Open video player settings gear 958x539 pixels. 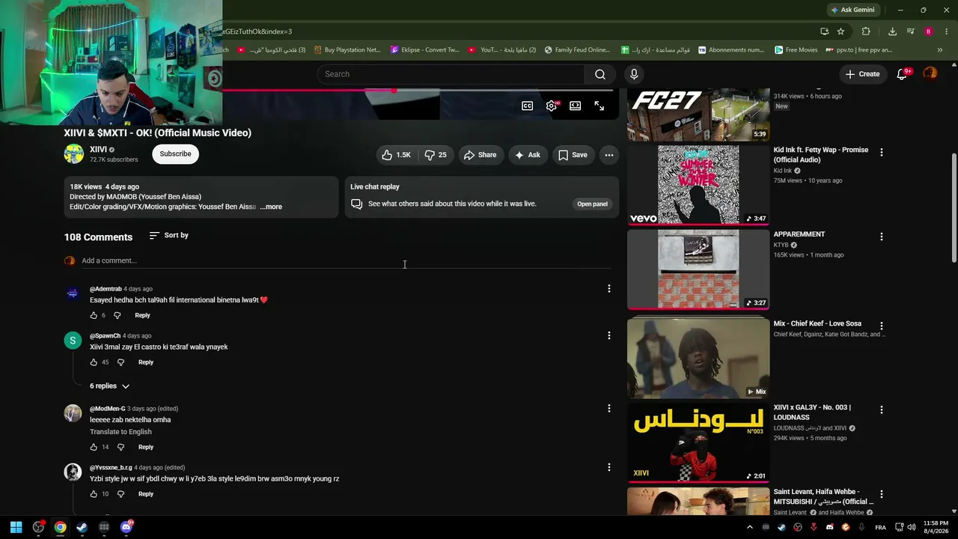552,106
